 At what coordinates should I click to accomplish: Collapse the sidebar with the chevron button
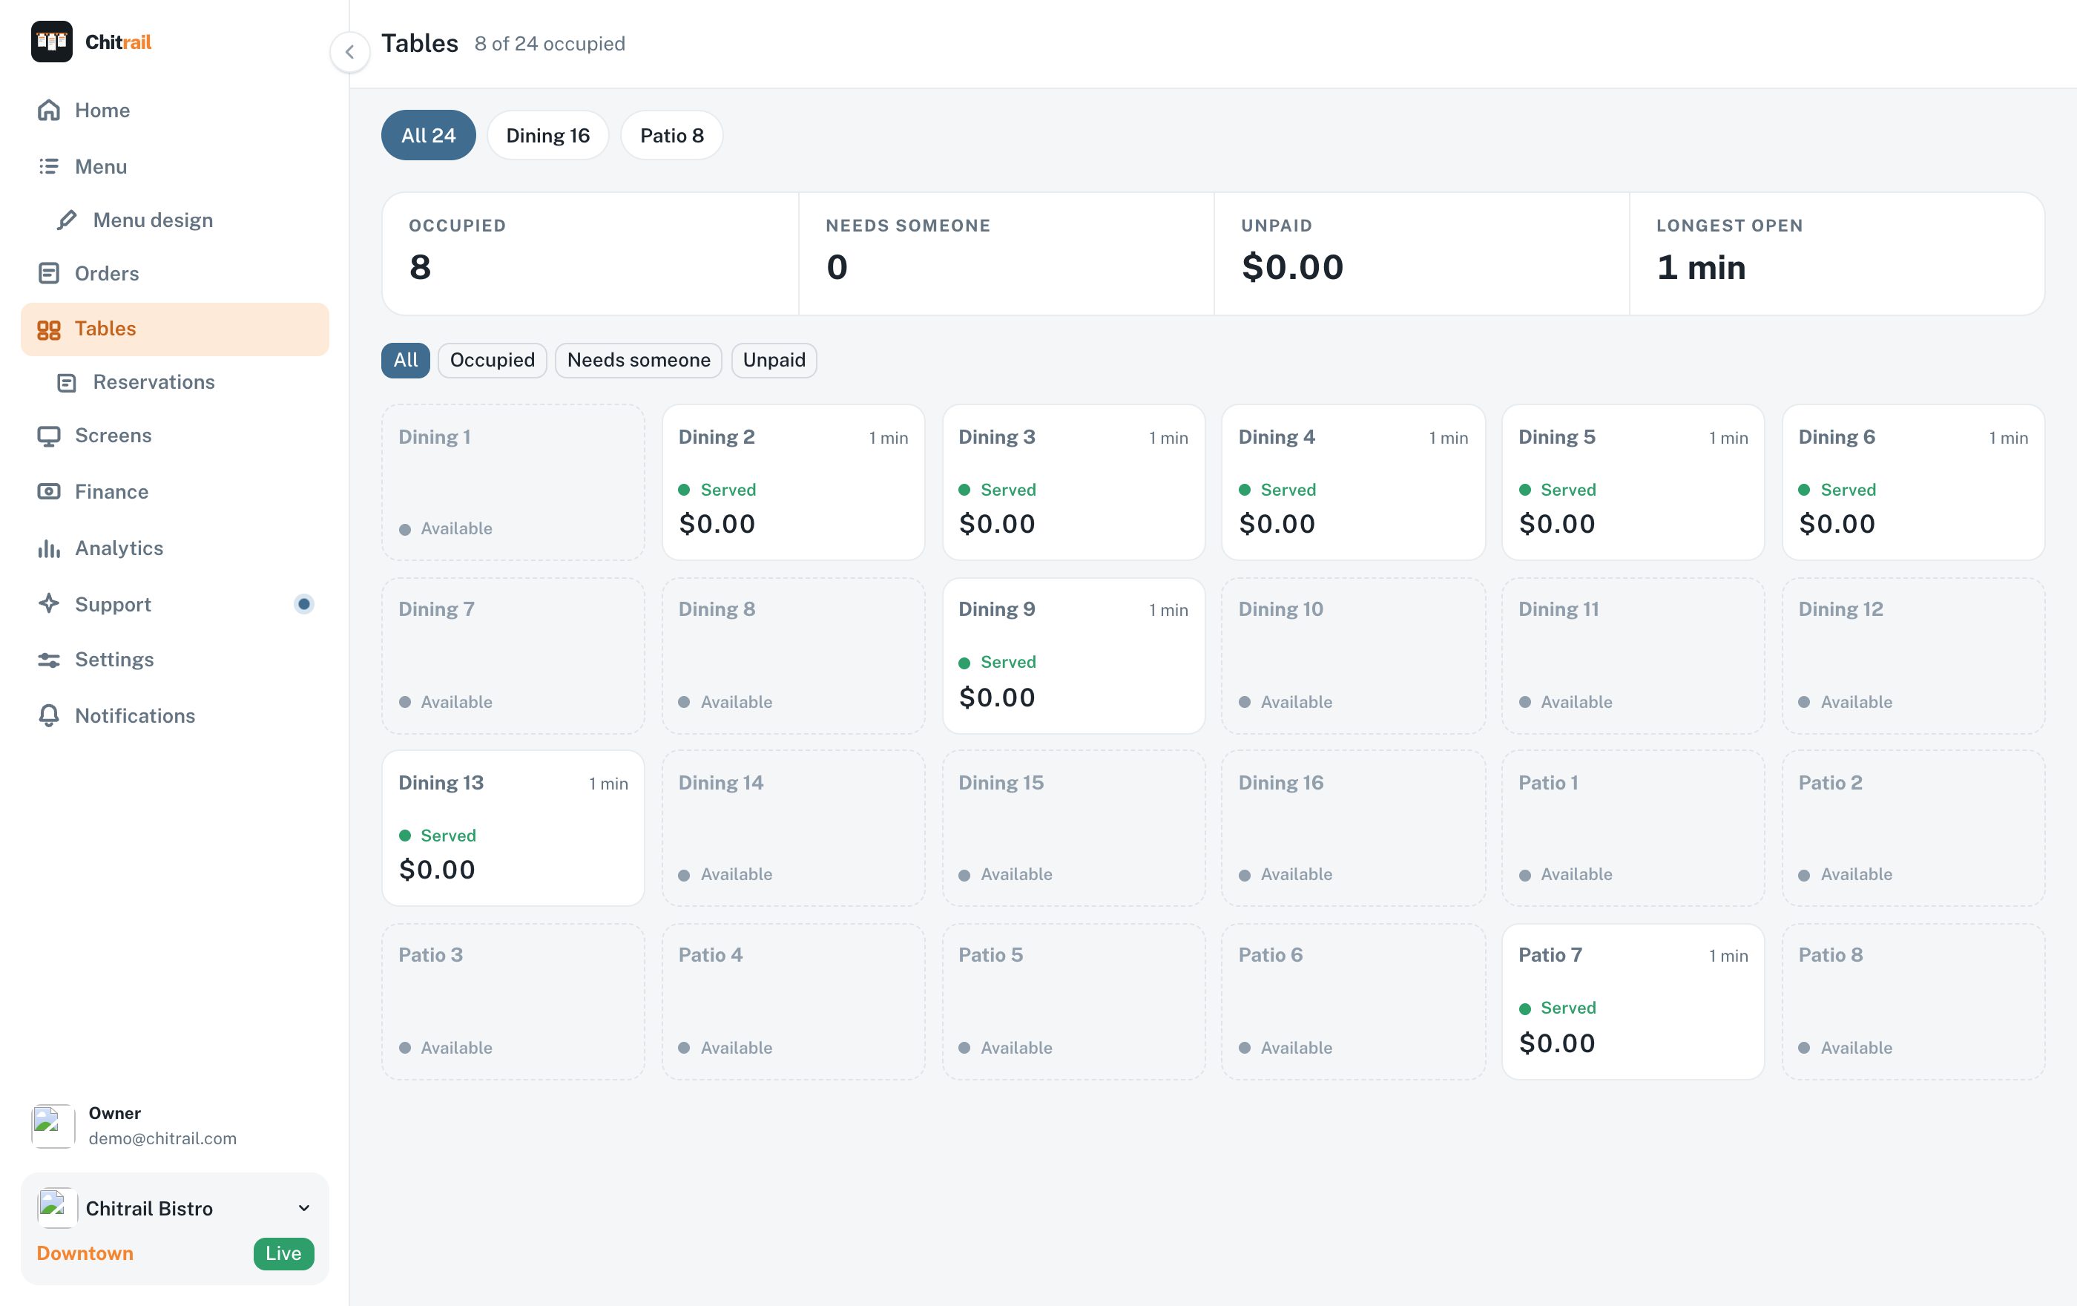click(x=349, y=52)
